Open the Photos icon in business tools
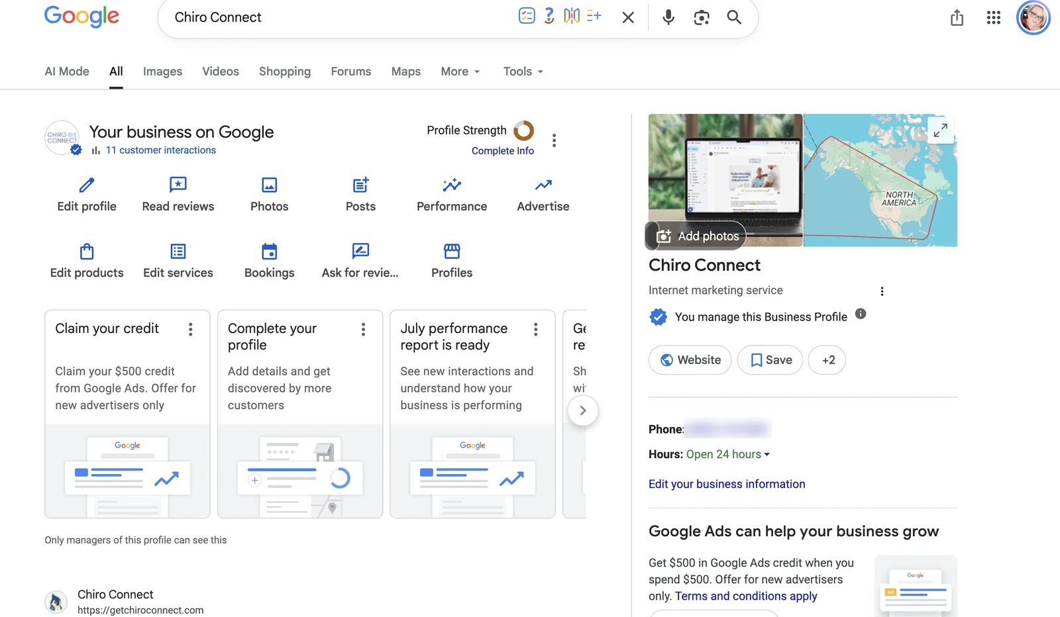 click(270, 185)
